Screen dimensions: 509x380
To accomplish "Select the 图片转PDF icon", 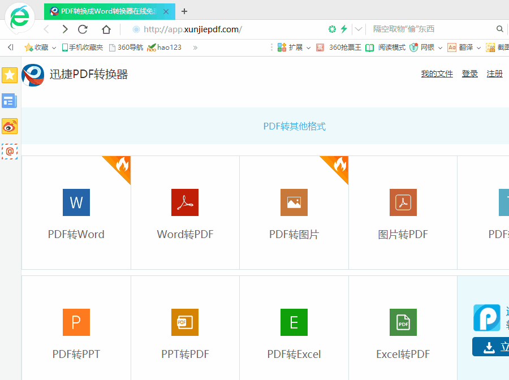I will [x=403, y=202].
